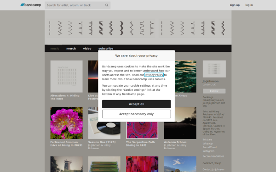Viewport: 276px width, 172px height.
Task: Switch to the video tab
Action: 87,49
